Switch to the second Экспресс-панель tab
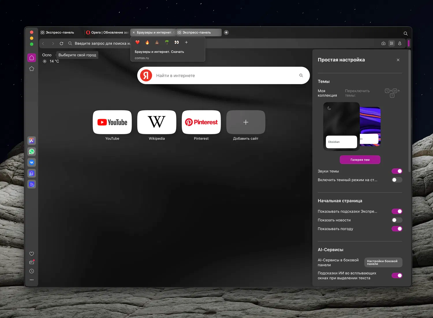Image resolution: width=433 pixels, height=318 pixels. tap(199, 32)
